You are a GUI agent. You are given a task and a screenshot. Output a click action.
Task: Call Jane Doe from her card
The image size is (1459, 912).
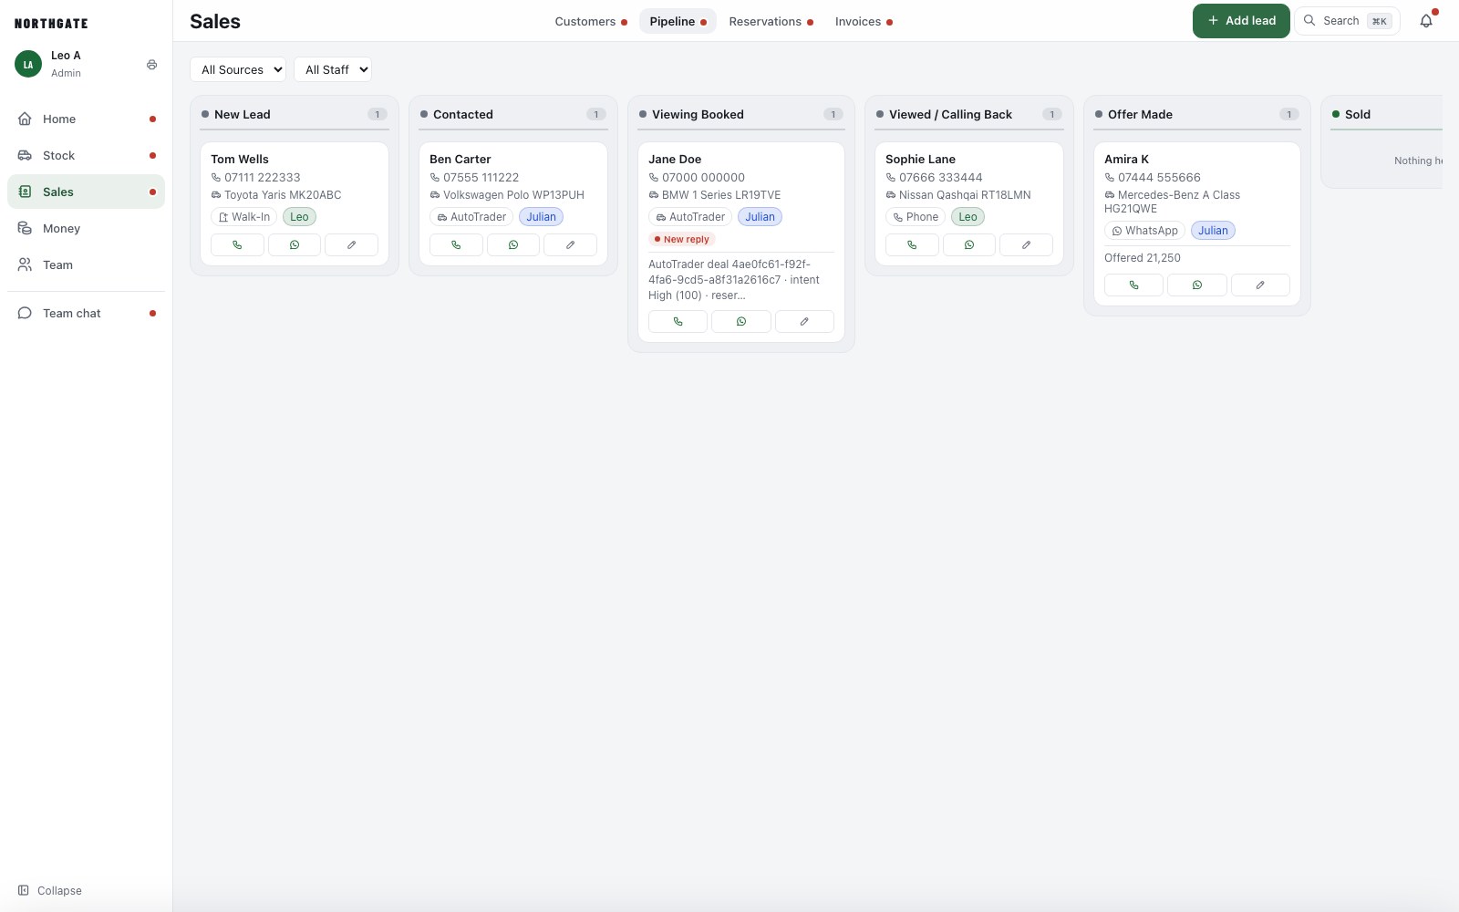pos(678,321)
